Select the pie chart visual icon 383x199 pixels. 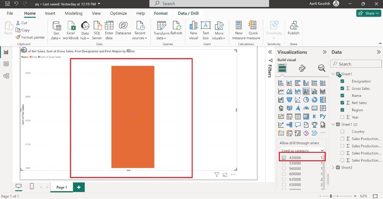pos(306,99)
